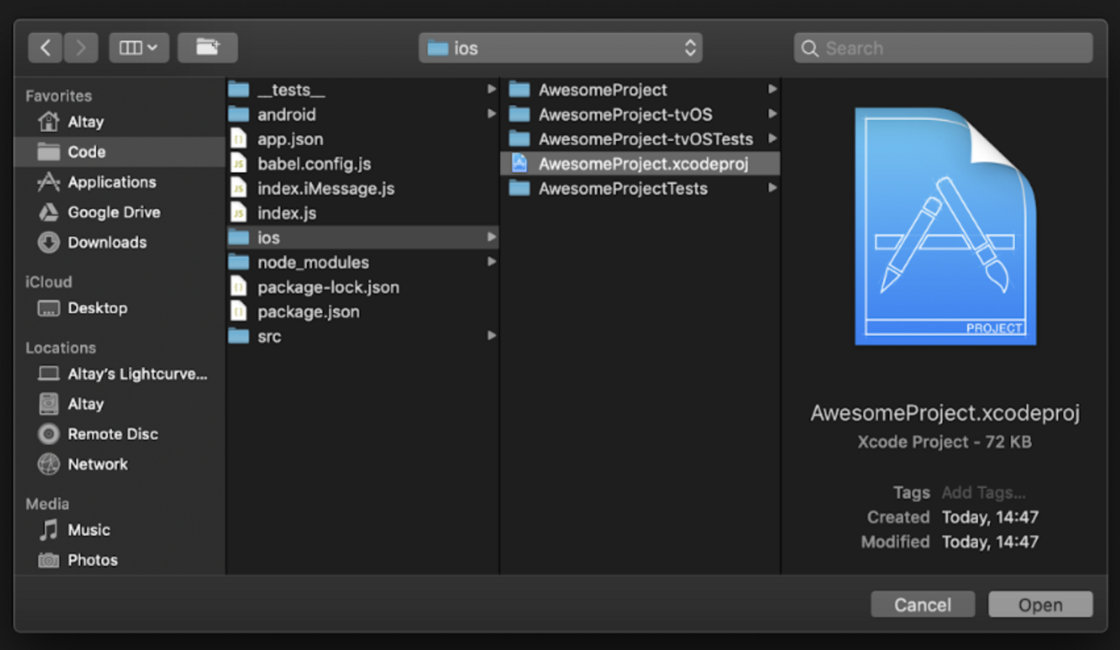Select the package.json file
The width and height of the screenshot is (1120, 650).
pyautogui.click(x=363, y=312)
